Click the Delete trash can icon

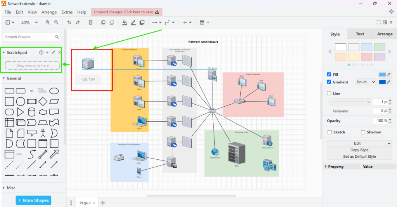[90, 22]
